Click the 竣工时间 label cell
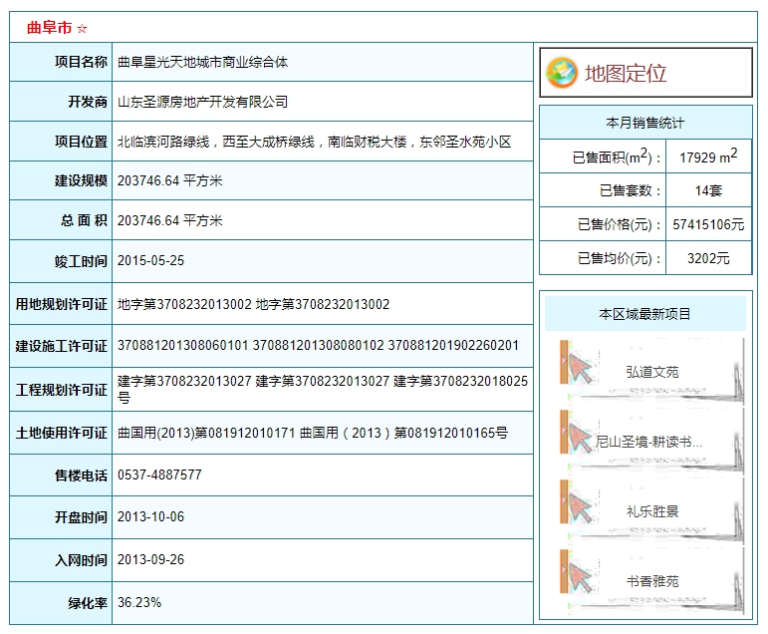The width and height of the screenshot is (768, 634). 61,261
